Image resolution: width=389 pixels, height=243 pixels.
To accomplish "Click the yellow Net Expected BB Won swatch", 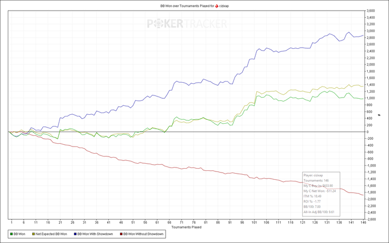I will (x=33, y=234).
